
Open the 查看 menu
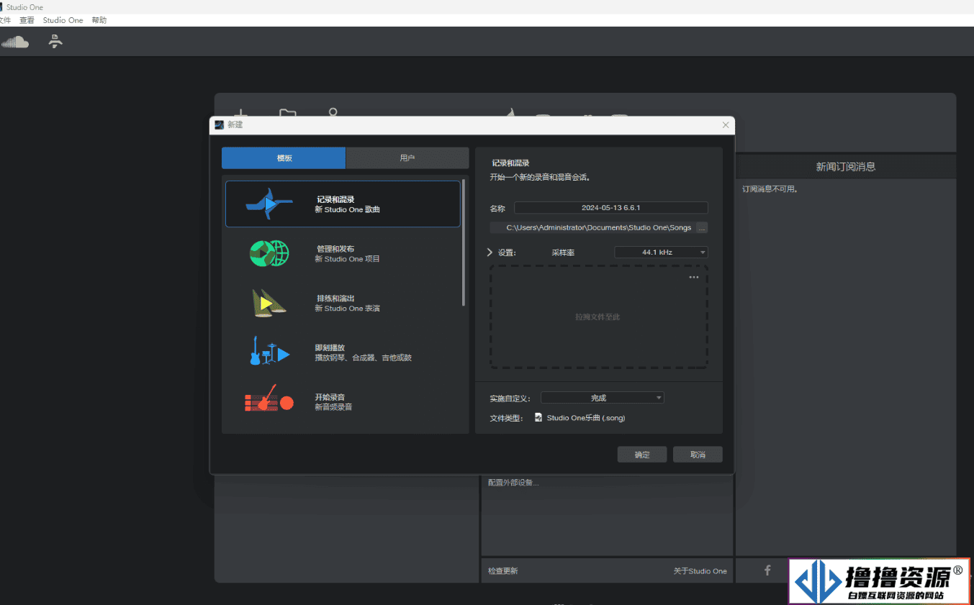tap(27, 20)
